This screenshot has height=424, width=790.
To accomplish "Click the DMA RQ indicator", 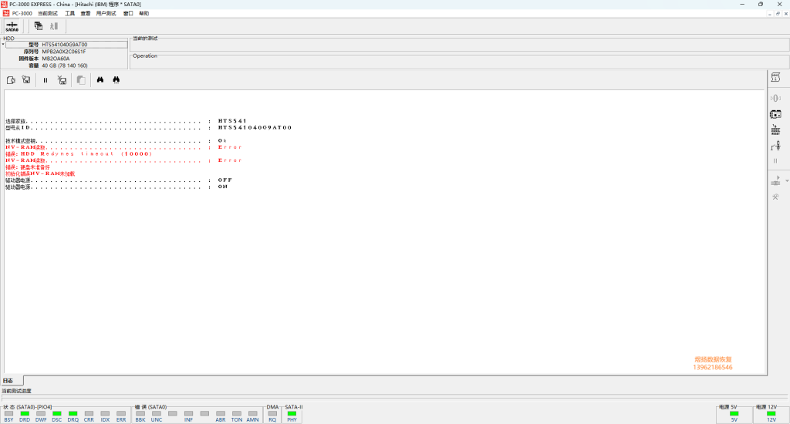I will [x=272, y=416].
